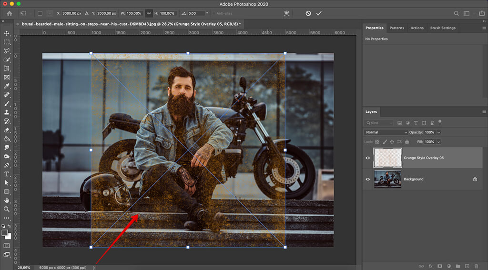Viewport: 488px width, 270px height.
Task: Toggle the lock all icon
Action: click(x=407, y=142)
